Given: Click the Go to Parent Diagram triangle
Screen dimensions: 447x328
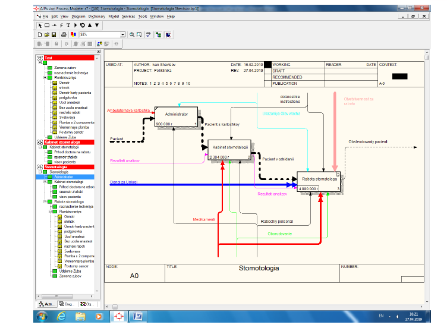Looking at the screenshot, I should pos(90,26).
